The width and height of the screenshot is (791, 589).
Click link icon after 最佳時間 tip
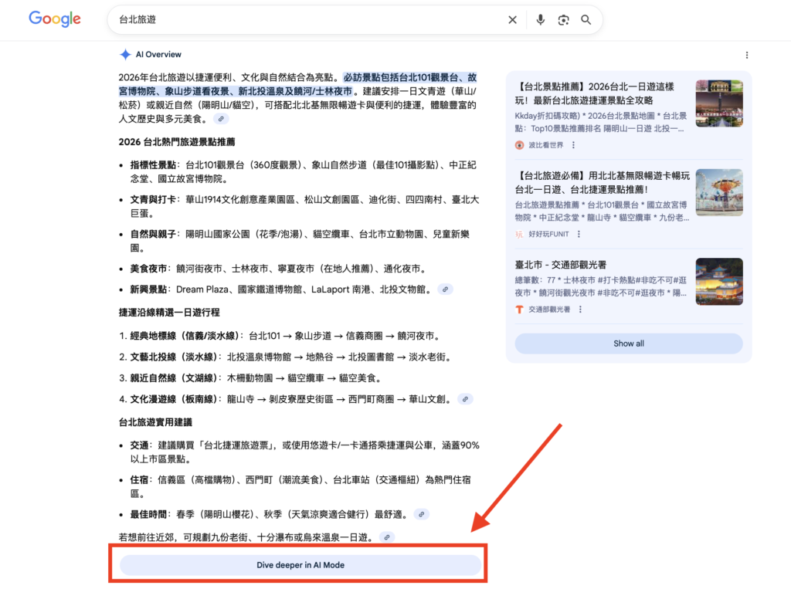pos(421,514)
